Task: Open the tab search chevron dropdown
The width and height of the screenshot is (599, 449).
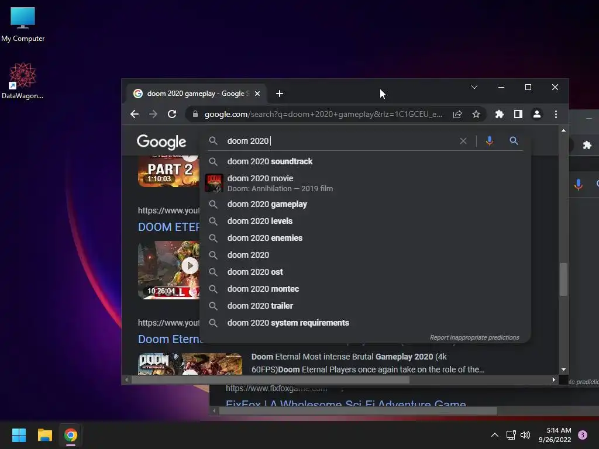Action: pos(474,88)
